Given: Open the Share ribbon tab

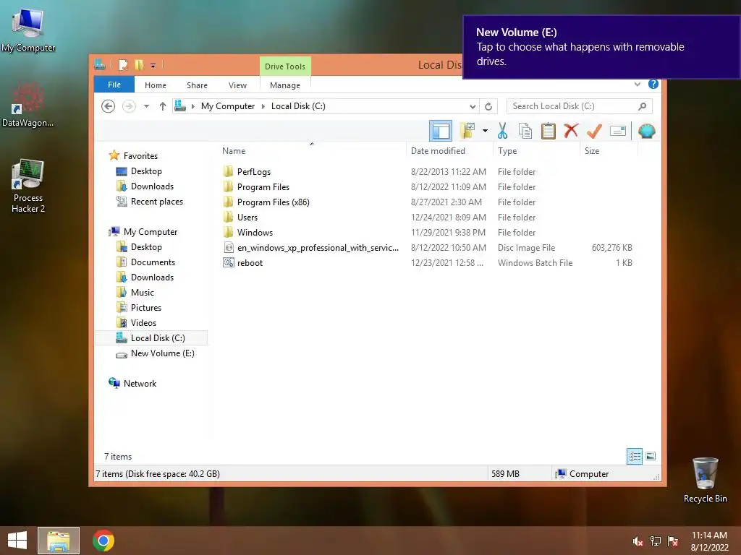Looking at the screenshot, I should (x=197, y=85).
